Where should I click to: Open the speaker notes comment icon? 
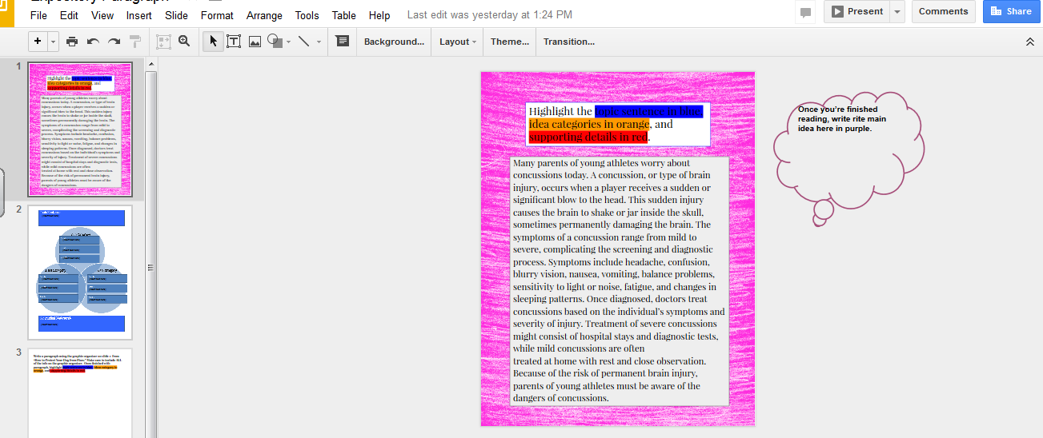coord(342,42)
